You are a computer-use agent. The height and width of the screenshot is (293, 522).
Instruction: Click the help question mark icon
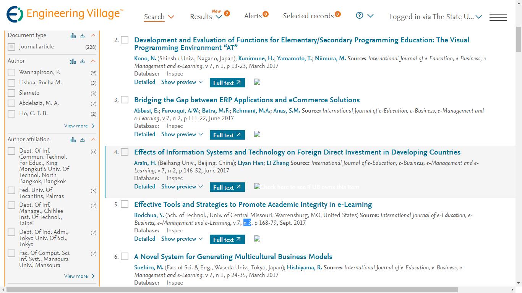point(359,16)
